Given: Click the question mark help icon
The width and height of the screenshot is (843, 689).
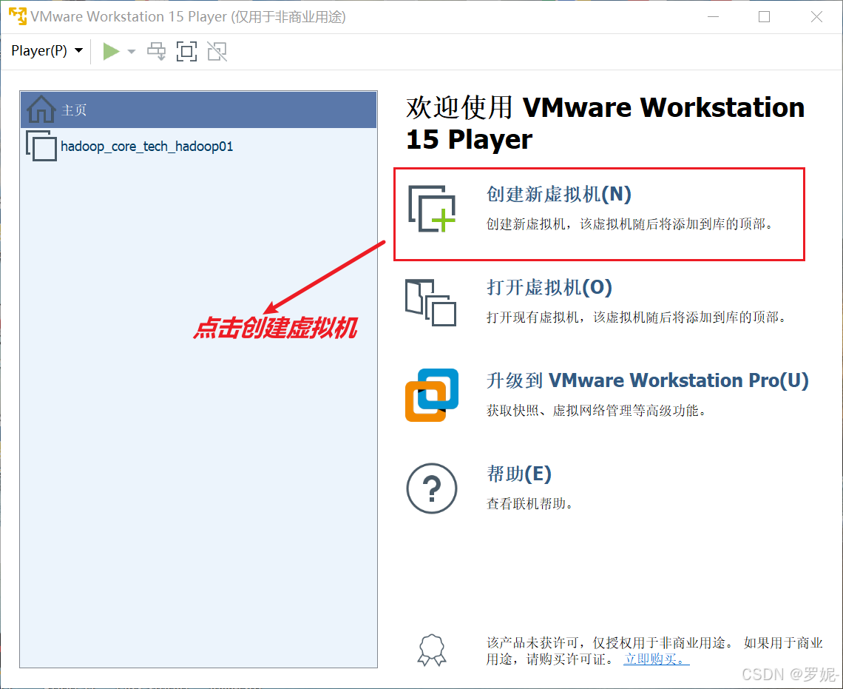Looking at the screenshot, I should (432, 488).
